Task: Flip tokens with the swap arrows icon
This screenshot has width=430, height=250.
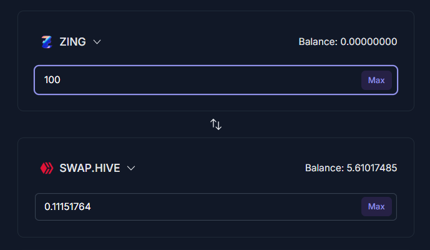Action: point(216,124)
